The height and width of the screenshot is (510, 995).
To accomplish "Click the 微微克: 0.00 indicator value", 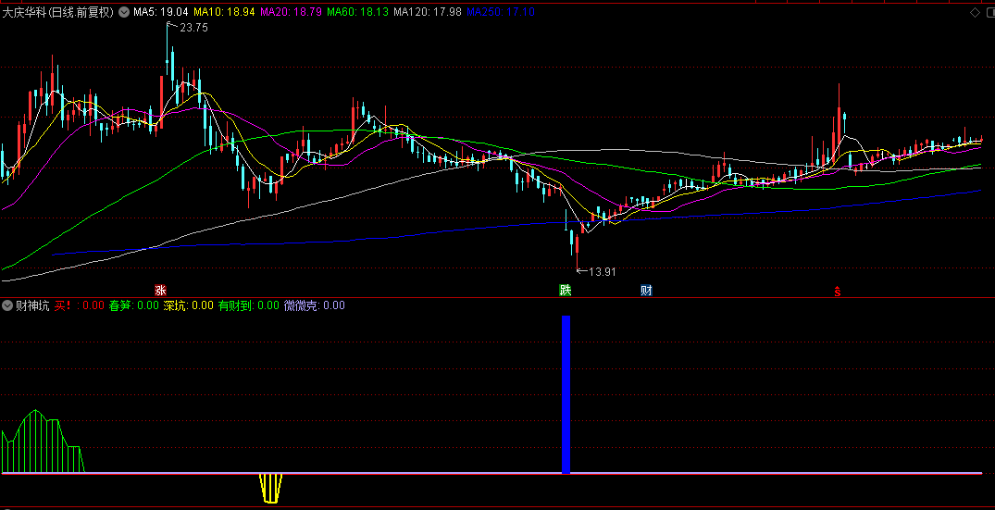I will (x=314, y=305).
